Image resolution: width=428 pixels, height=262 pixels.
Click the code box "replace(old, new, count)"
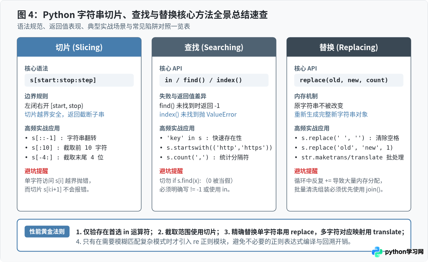click(349, 80)
